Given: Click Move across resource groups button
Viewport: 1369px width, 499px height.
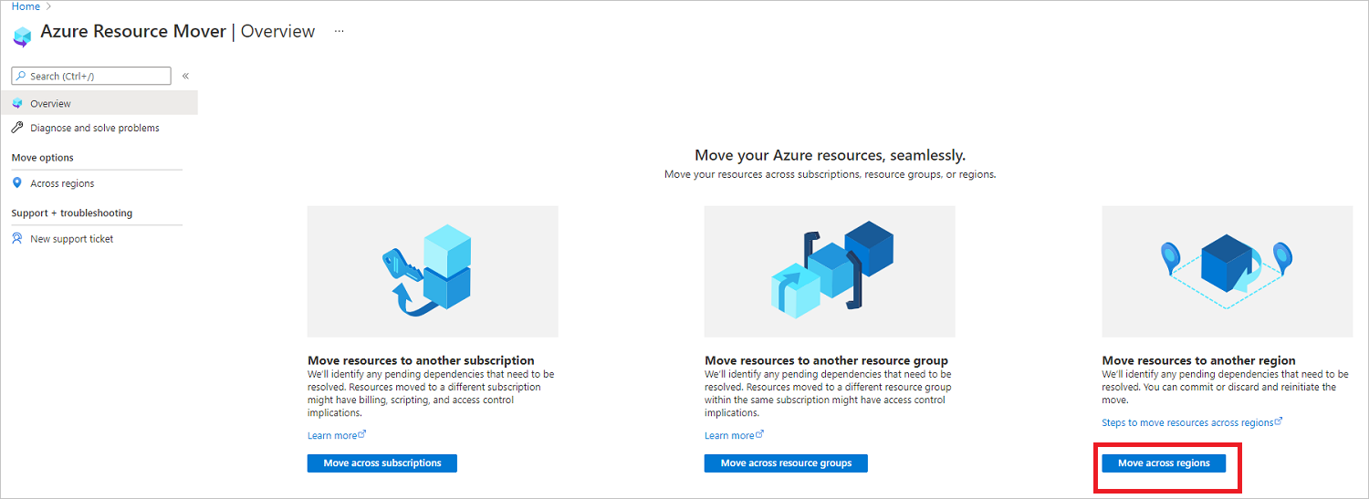Looking at the screenshot, I should (786, 463).
